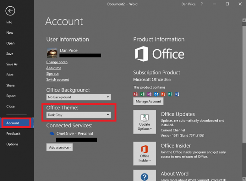Screen dimensions: 246x181
Task: Open the Office Insider menu
Action: pos(144,153)
